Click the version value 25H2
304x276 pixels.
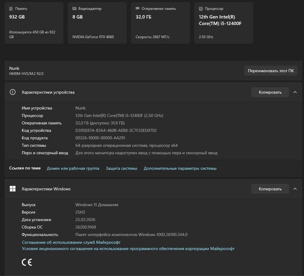tap(80, 212)
